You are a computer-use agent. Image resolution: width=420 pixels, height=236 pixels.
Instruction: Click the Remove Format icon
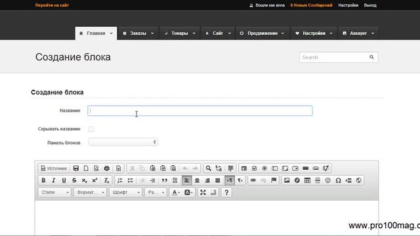(106, 180)
